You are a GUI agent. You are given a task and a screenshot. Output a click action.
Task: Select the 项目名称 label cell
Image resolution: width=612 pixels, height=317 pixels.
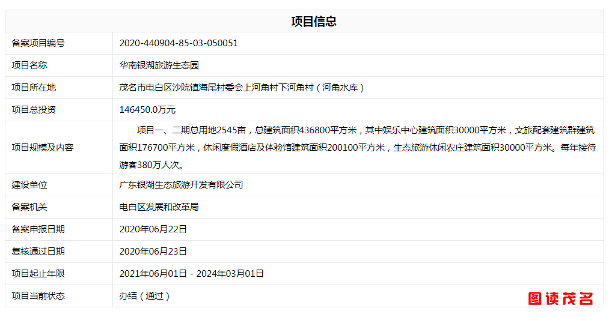[x=59, y=65]
